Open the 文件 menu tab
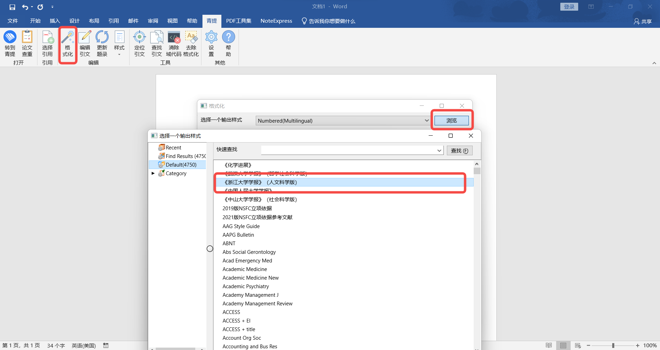 [x=13, y=21]
